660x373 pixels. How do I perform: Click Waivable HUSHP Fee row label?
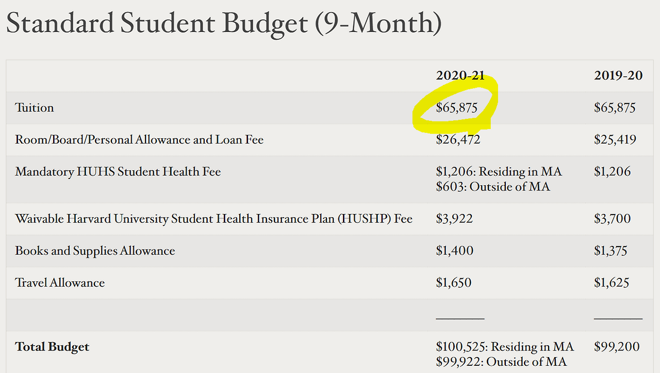click(x=213, y=219)
